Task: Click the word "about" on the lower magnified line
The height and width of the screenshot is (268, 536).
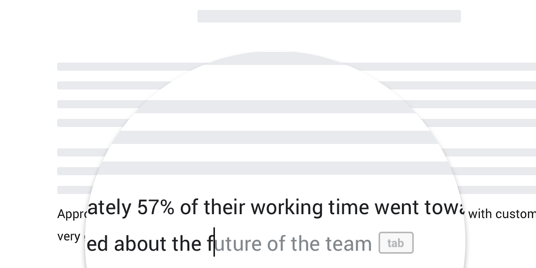Action: click(x=140, y=244)
